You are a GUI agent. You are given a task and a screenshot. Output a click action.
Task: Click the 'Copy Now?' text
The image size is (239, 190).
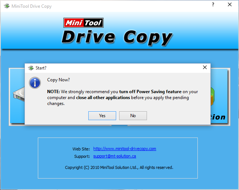(x=58, y=80)
